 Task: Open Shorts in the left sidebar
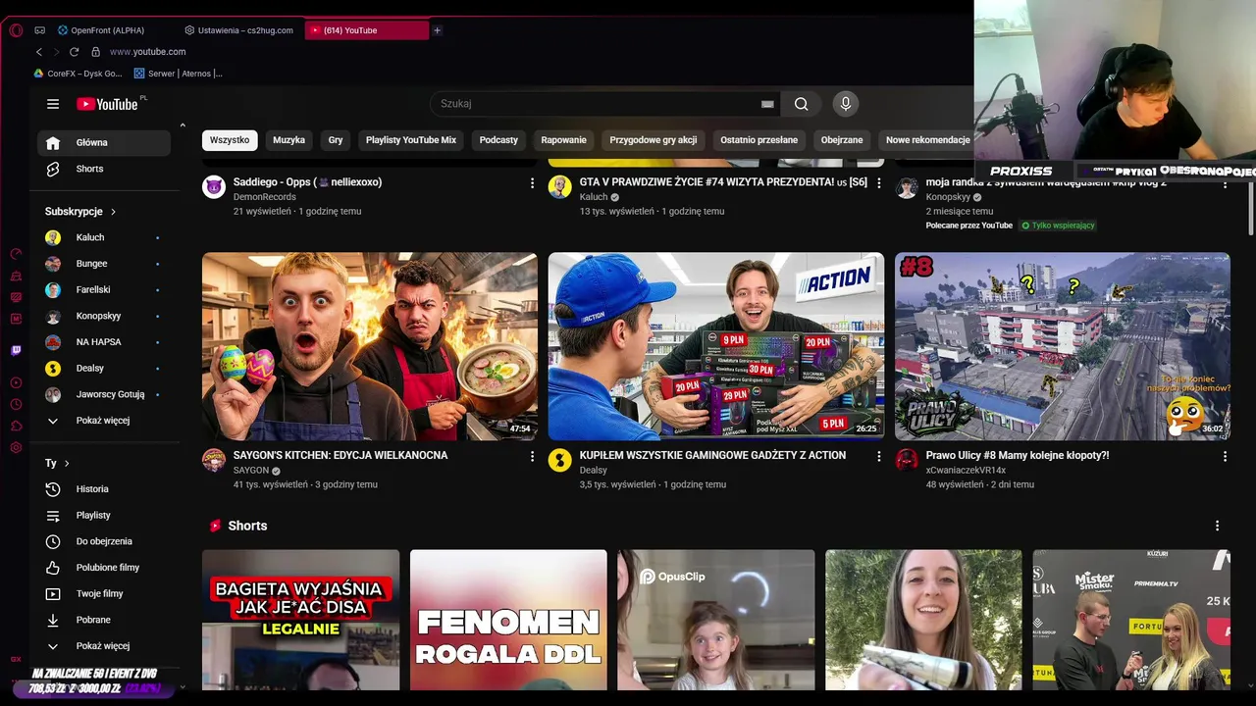coord(103,169)
